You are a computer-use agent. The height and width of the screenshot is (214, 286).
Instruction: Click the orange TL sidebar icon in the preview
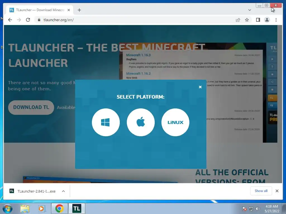272,98
